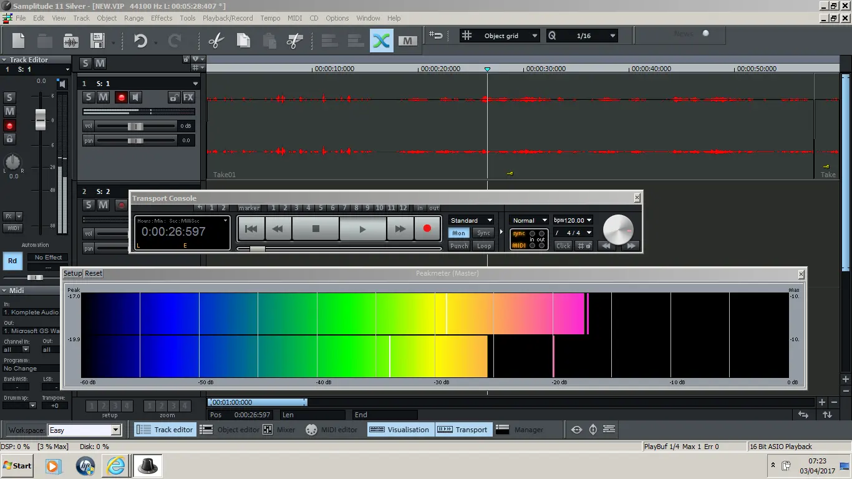This screenshot has height=479, width=852.
Task: Click the Redo arrow icon
Action: pos(175,41)
